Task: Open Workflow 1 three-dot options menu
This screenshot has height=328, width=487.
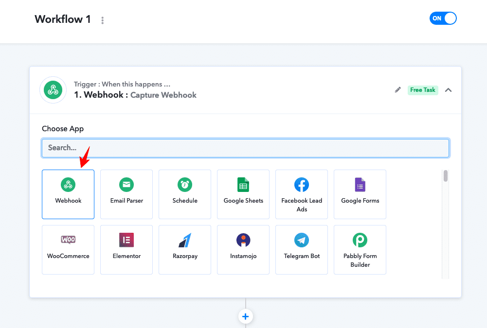Action: tap(103, 20)
